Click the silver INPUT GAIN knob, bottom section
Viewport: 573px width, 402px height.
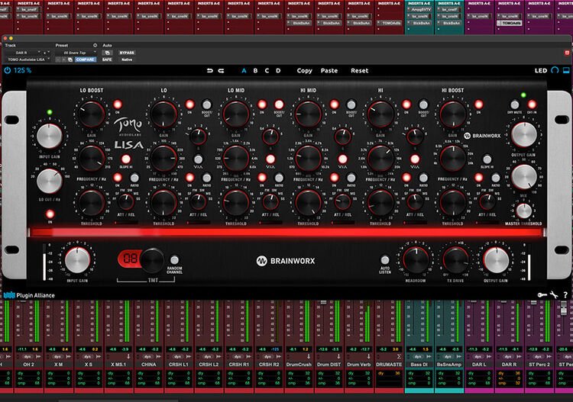[77, 260]
